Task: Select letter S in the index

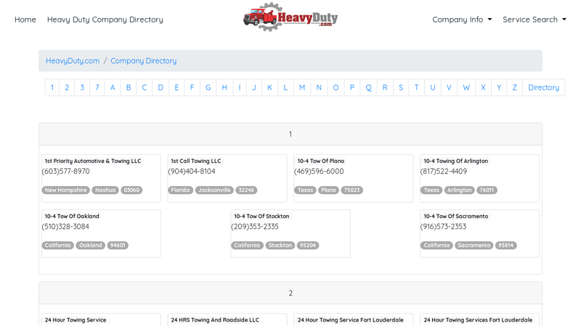Action: click(x=401, y=88)
